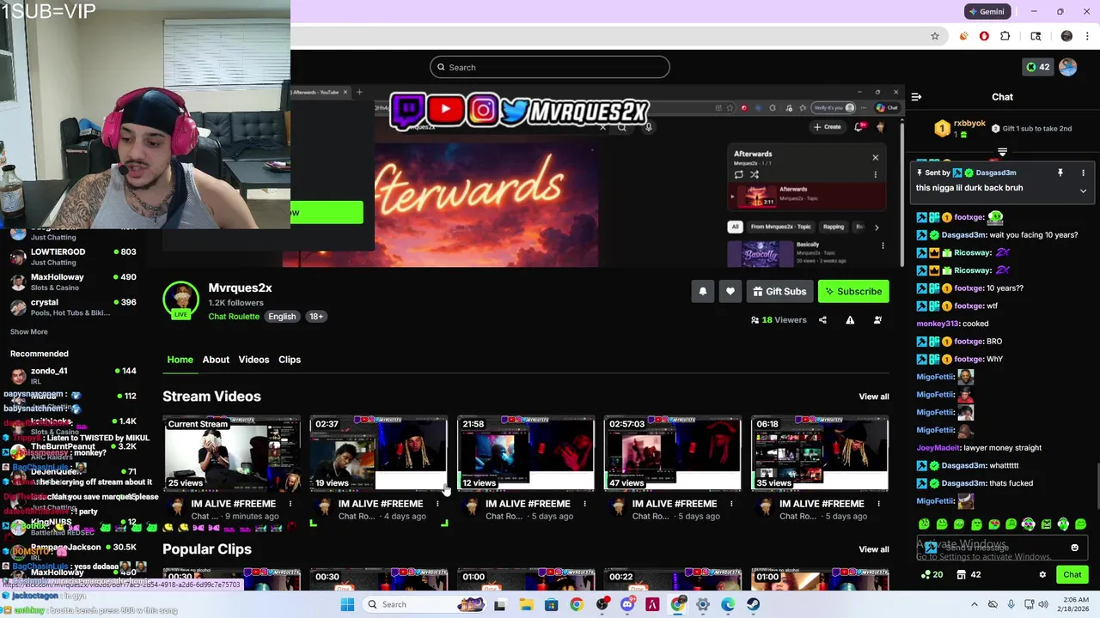Screen dimensions: 1100x618
Task: Click the shop icon showing 42
Action: tap(969, 575)
